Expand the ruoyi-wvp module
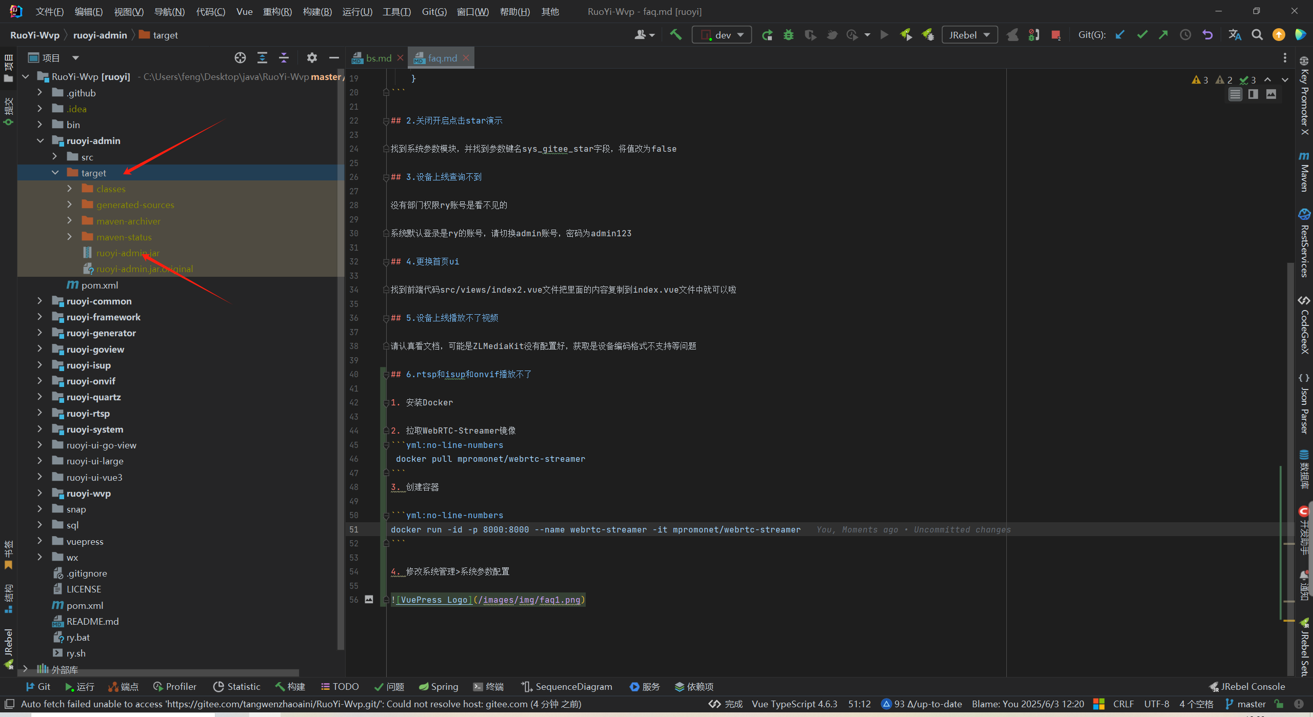 [40, 493]
